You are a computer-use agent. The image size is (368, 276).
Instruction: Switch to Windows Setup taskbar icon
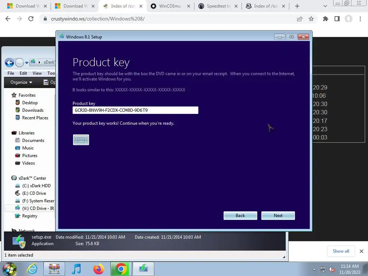143,269
